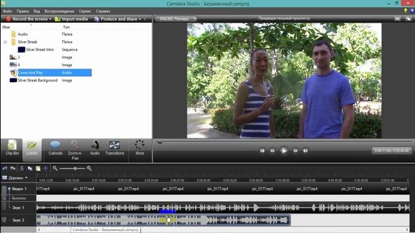
Task: Select the Звук 1 track label
Action: click(18, 208)
